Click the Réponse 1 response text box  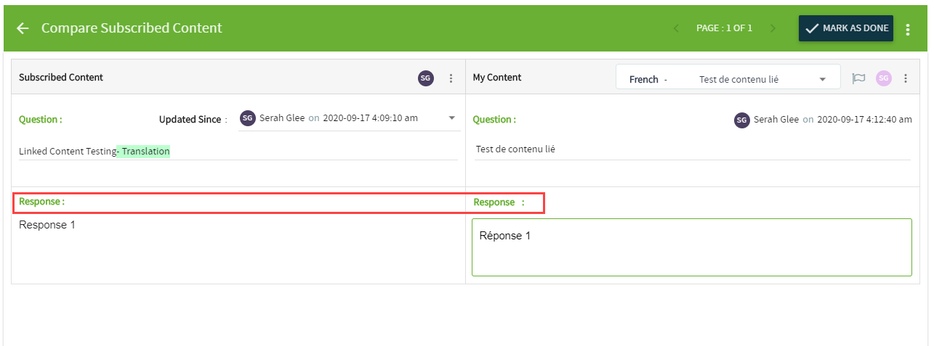pyautogui.click(x=692, y=247)
